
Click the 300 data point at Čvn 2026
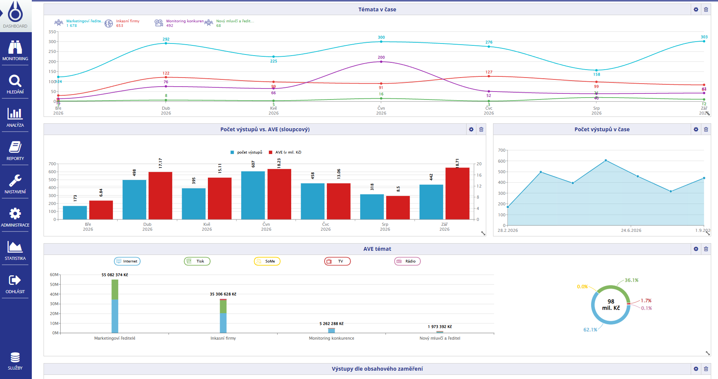point(381,42)
